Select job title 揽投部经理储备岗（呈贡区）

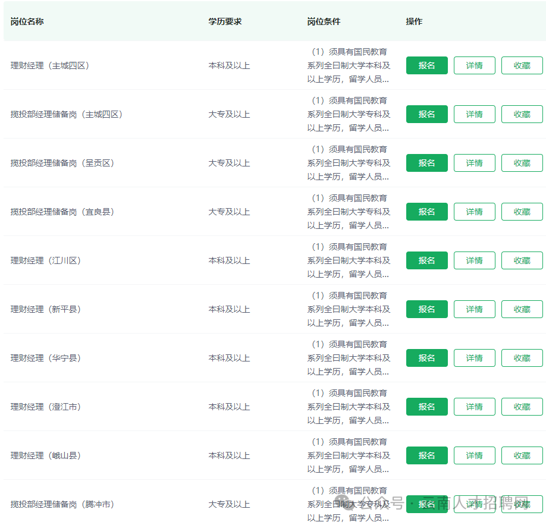coord(62,163)
